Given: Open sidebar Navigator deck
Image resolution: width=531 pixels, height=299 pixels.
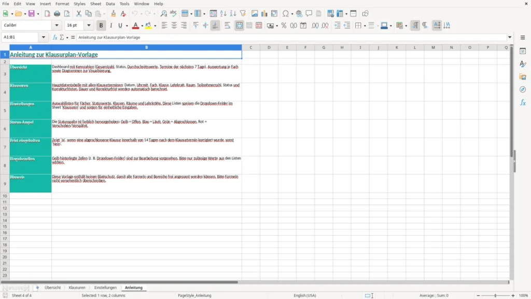Looking at the screenshot, I should (x=523, y=89).
